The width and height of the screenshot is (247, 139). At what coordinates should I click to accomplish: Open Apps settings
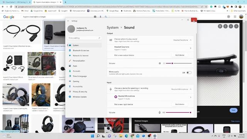point(85,66)
